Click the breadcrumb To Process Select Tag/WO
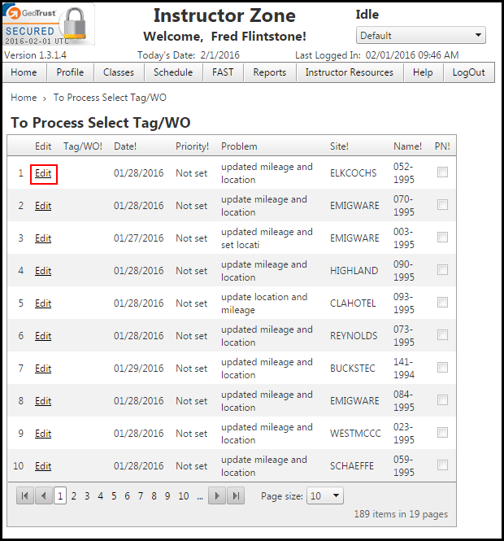Image resolution: width=504 pixels, height=541 pixels. pos(110,98)
